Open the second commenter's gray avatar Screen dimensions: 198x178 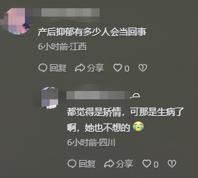50,98
